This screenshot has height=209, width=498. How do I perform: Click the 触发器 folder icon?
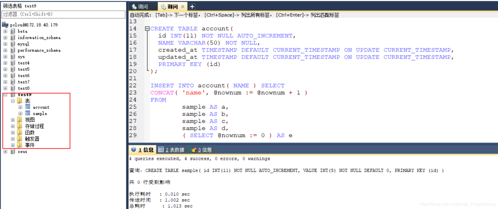pos(20,139)
